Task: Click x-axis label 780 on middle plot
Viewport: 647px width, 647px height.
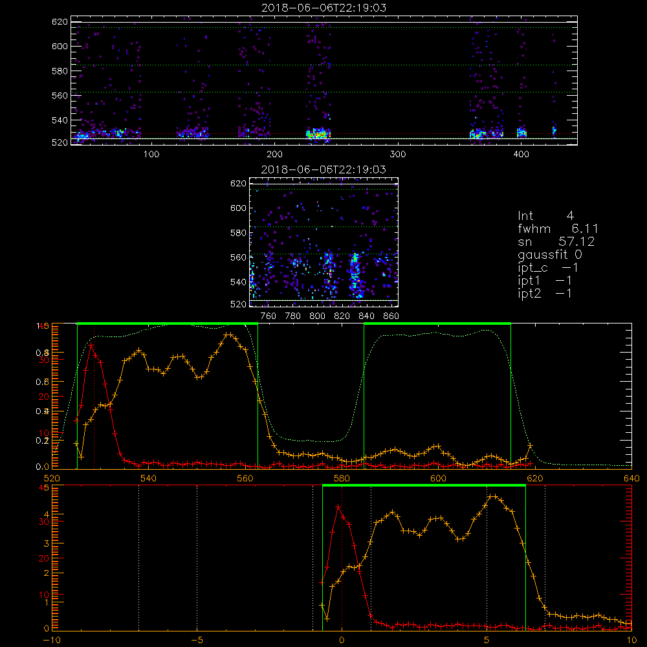Action: pos(293,316)
